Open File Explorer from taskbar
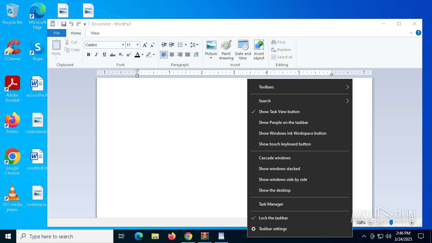This screenshot has height=243, width=432. [x=155, y=236]
